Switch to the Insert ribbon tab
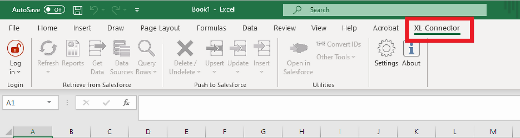This screenshot has width=520, height=138. pos(82,28)
